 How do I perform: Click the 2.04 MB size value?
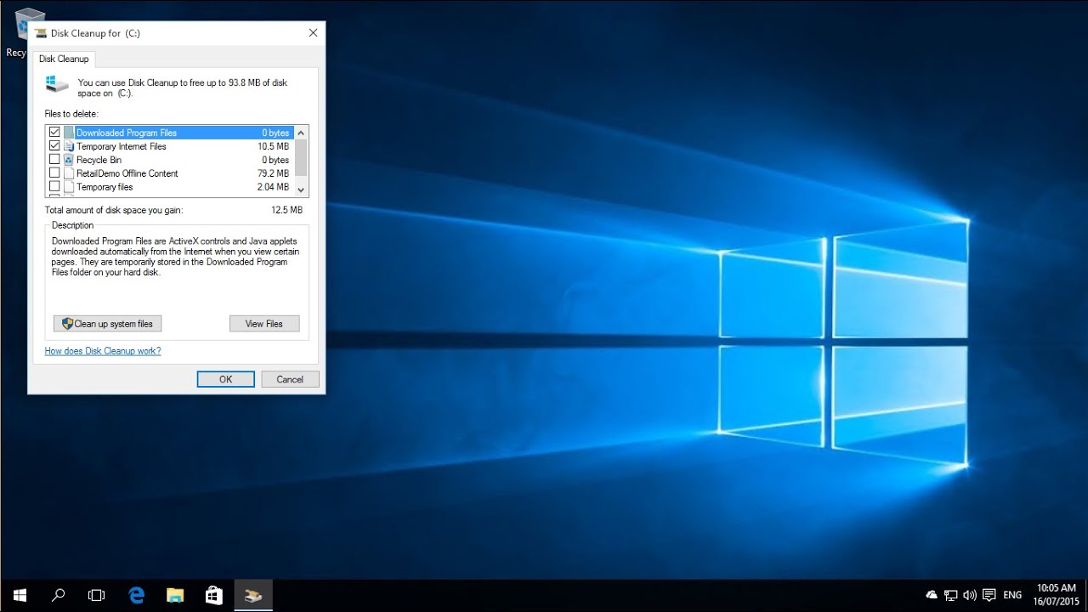tap(273, 187)
